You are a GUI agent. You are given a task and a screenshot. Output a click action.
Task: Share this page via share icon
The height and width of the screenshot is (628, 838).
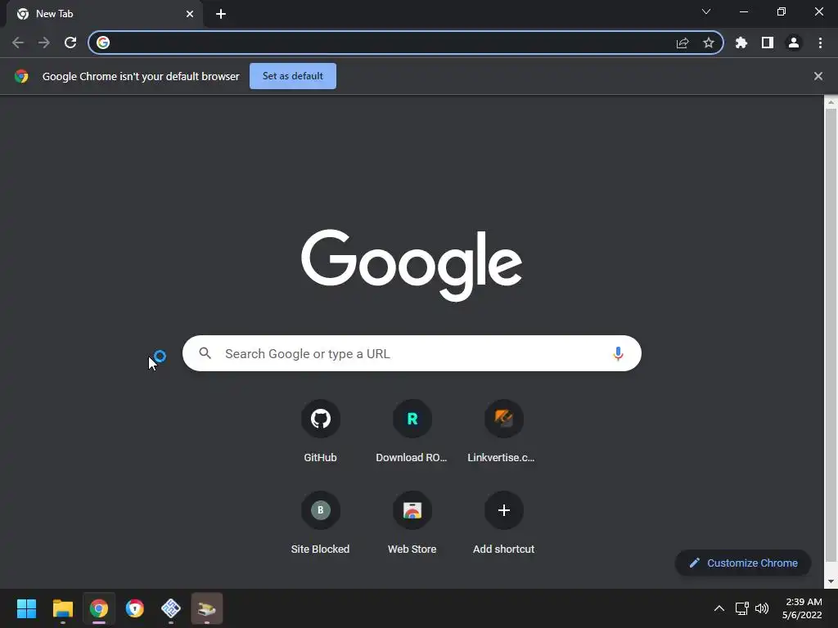click(683, 43)
